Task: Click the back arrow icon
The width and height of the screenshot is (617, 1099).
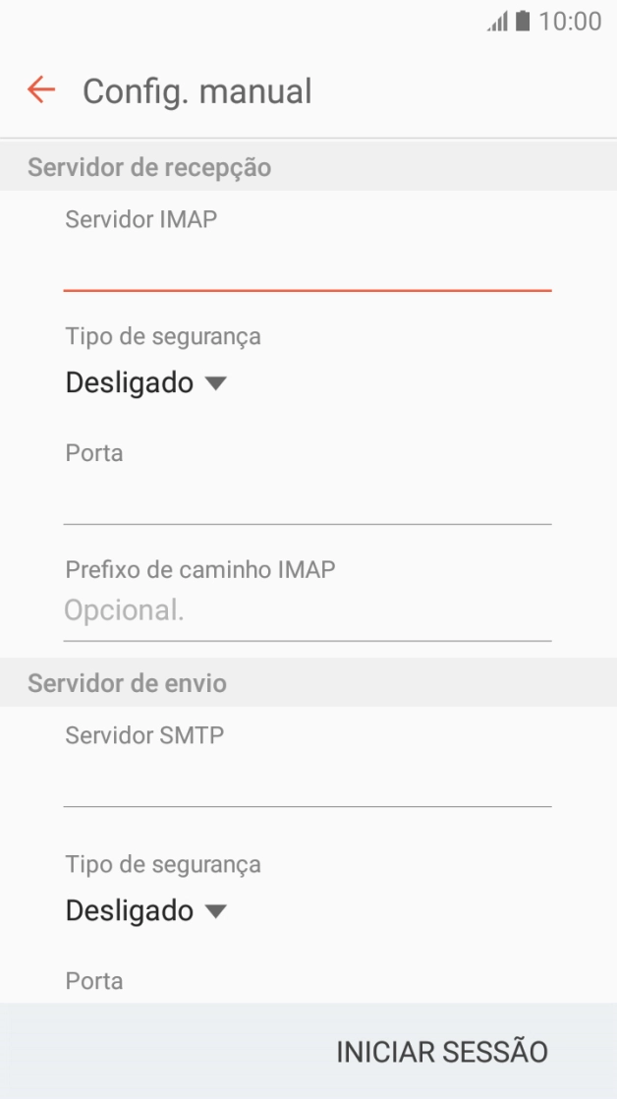Action: click(x=39, y=90)
